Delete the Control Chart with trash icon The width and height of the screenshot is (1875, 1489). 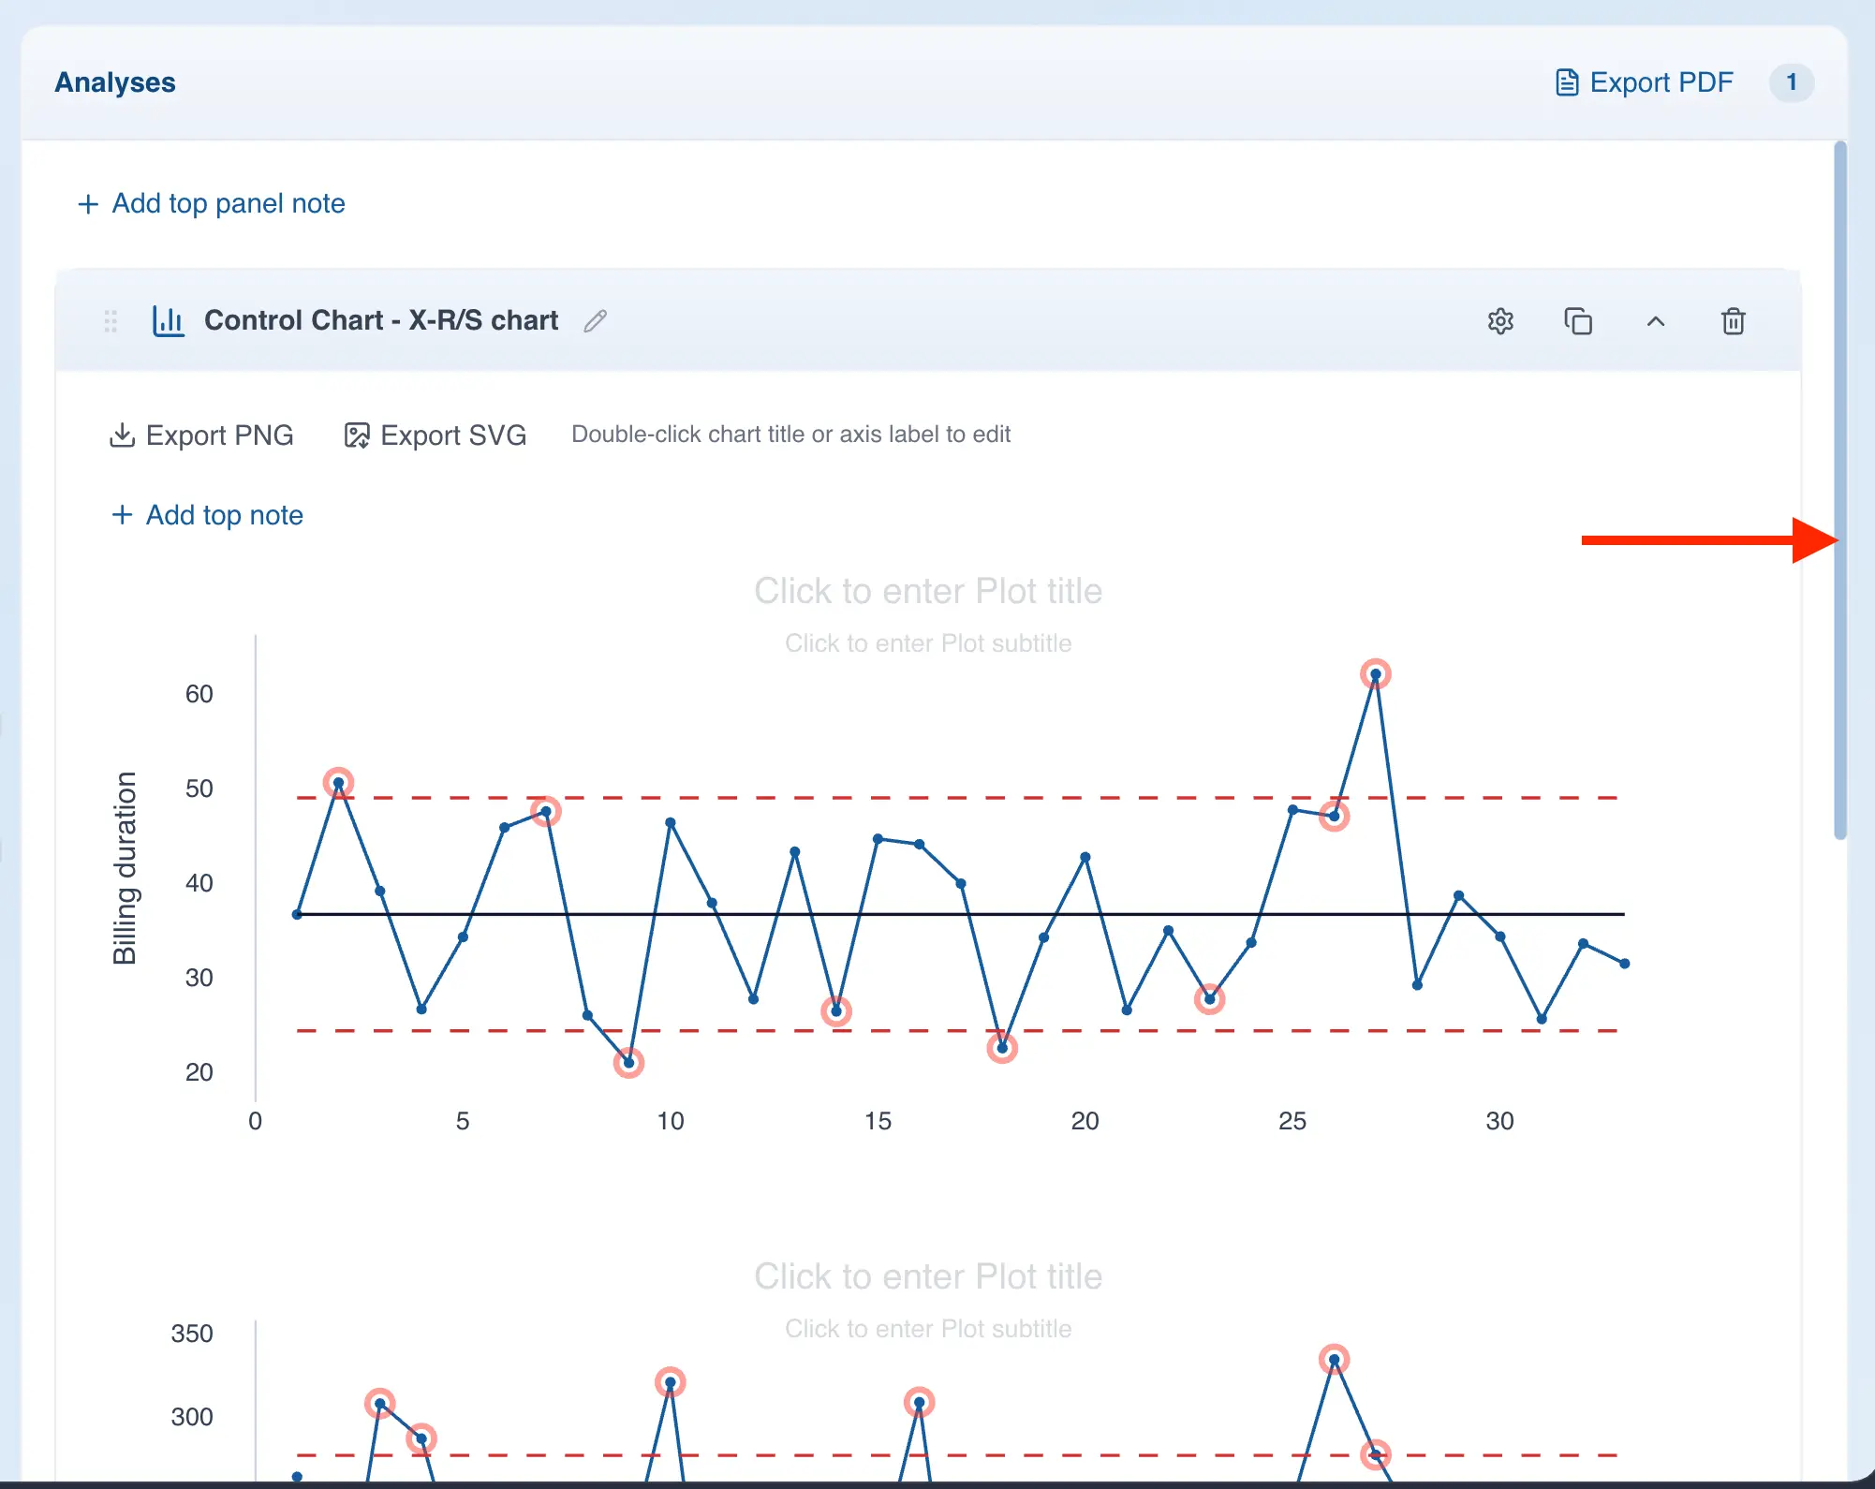coord(1733,321)
